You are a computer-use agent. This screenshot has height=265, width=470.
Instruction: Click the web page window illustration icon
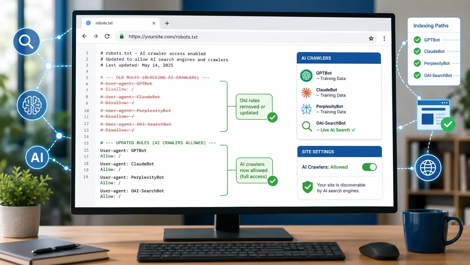pos(433,114)
